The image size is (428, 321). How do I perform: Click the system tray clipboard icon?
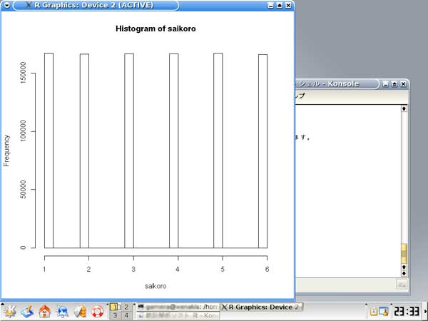click(374, 311)
